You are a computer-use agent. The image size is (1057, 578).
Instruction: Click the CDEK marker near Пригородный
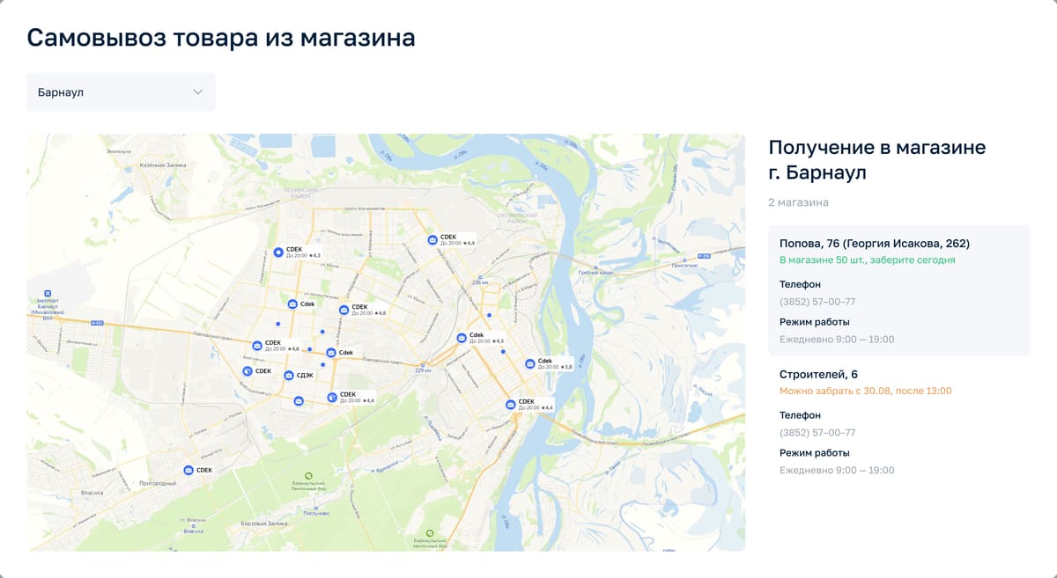[x=188, y=471]
